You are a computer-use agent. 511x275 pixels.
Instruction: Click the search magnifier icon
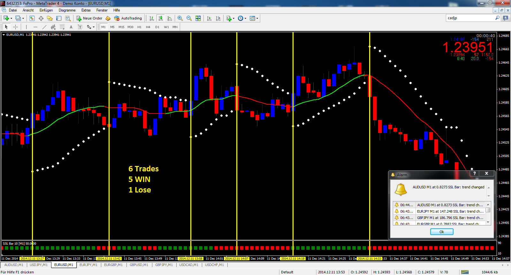coord(497,18)
